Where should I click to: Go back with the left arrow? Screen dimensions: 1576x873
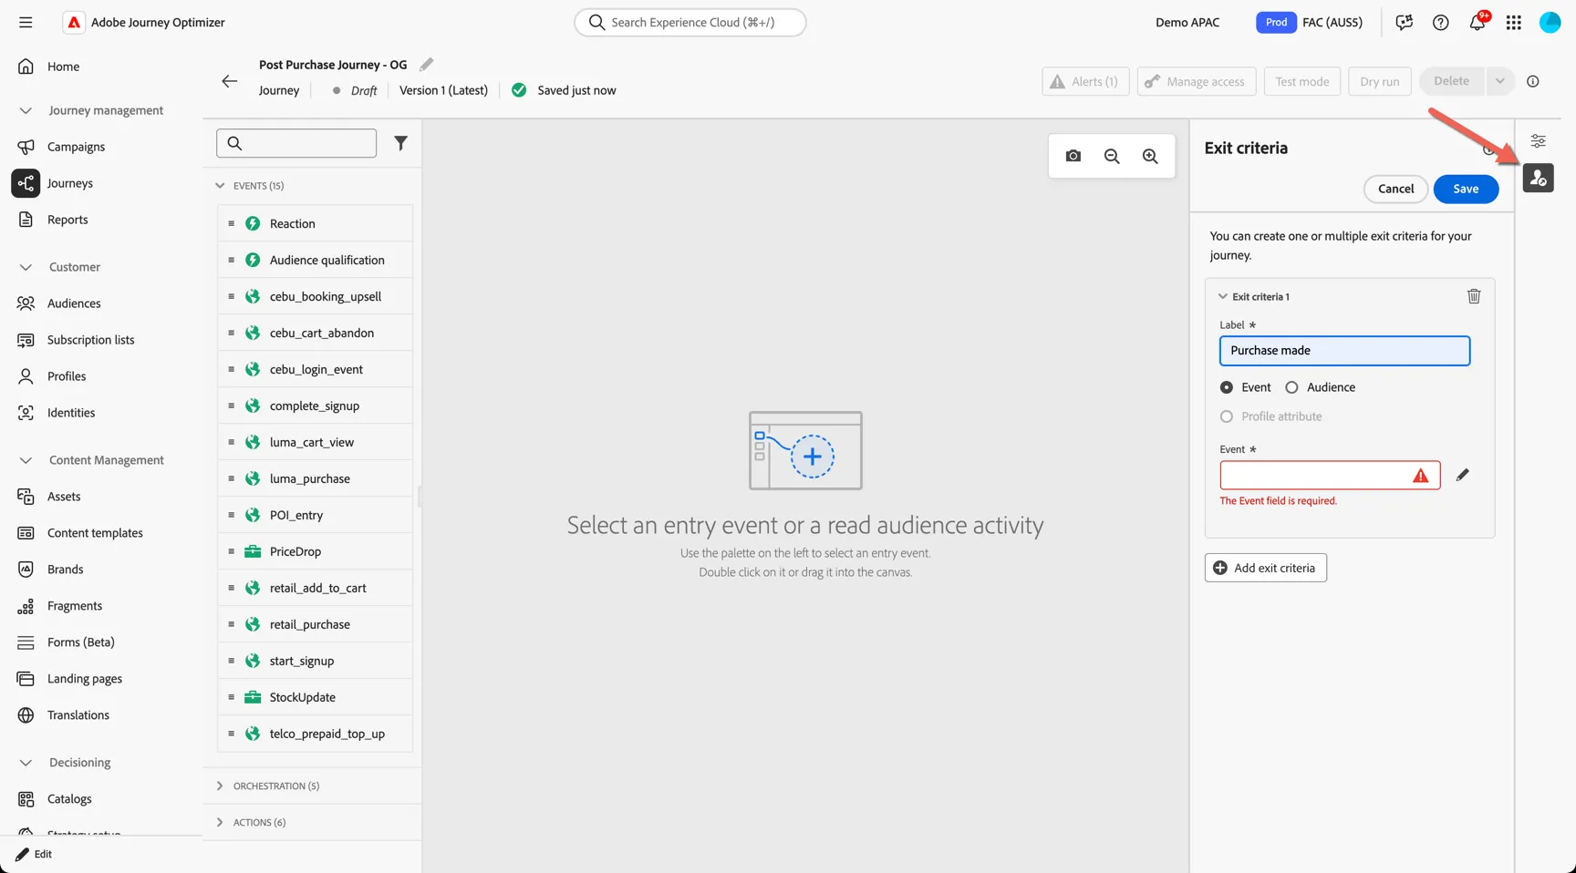229,81
